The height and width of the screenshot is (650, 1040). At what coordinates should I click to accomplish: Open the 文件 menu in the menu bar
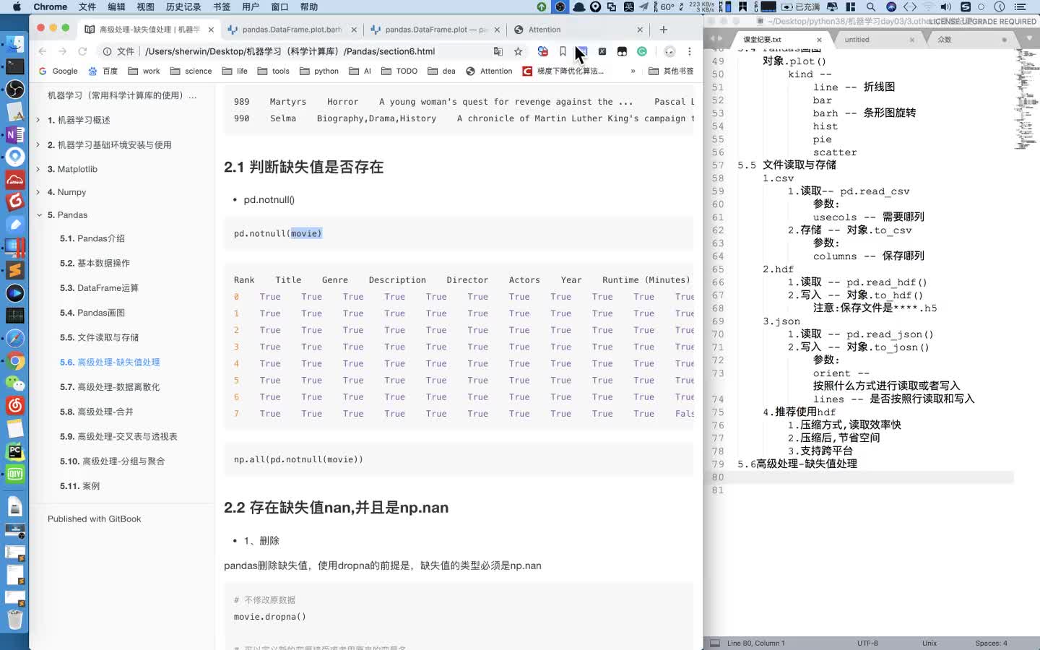point(87,6)
